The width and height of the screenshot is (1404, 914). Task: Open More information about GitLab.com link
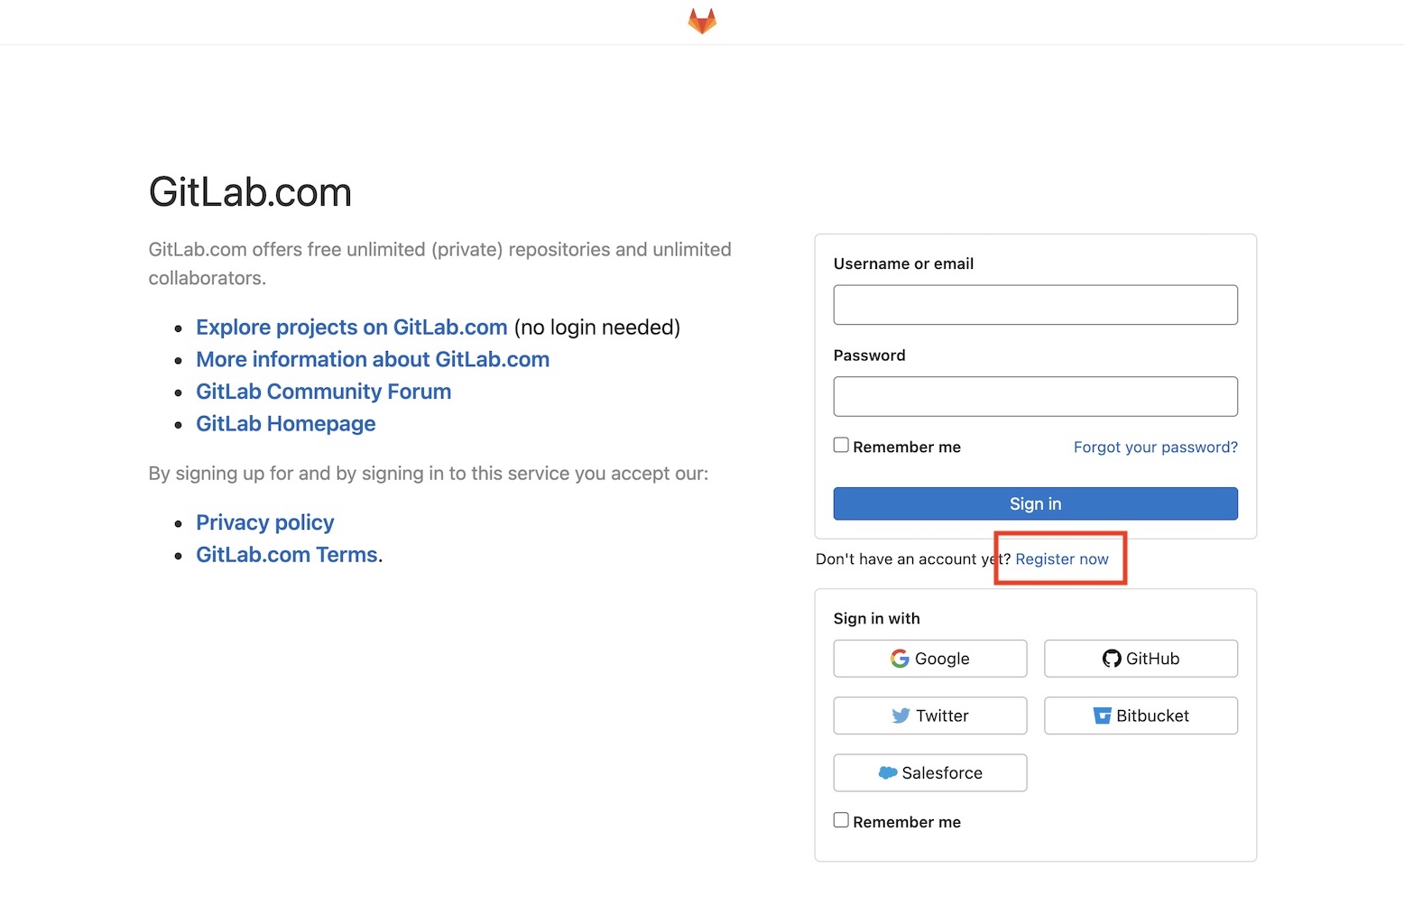point(373,359)
